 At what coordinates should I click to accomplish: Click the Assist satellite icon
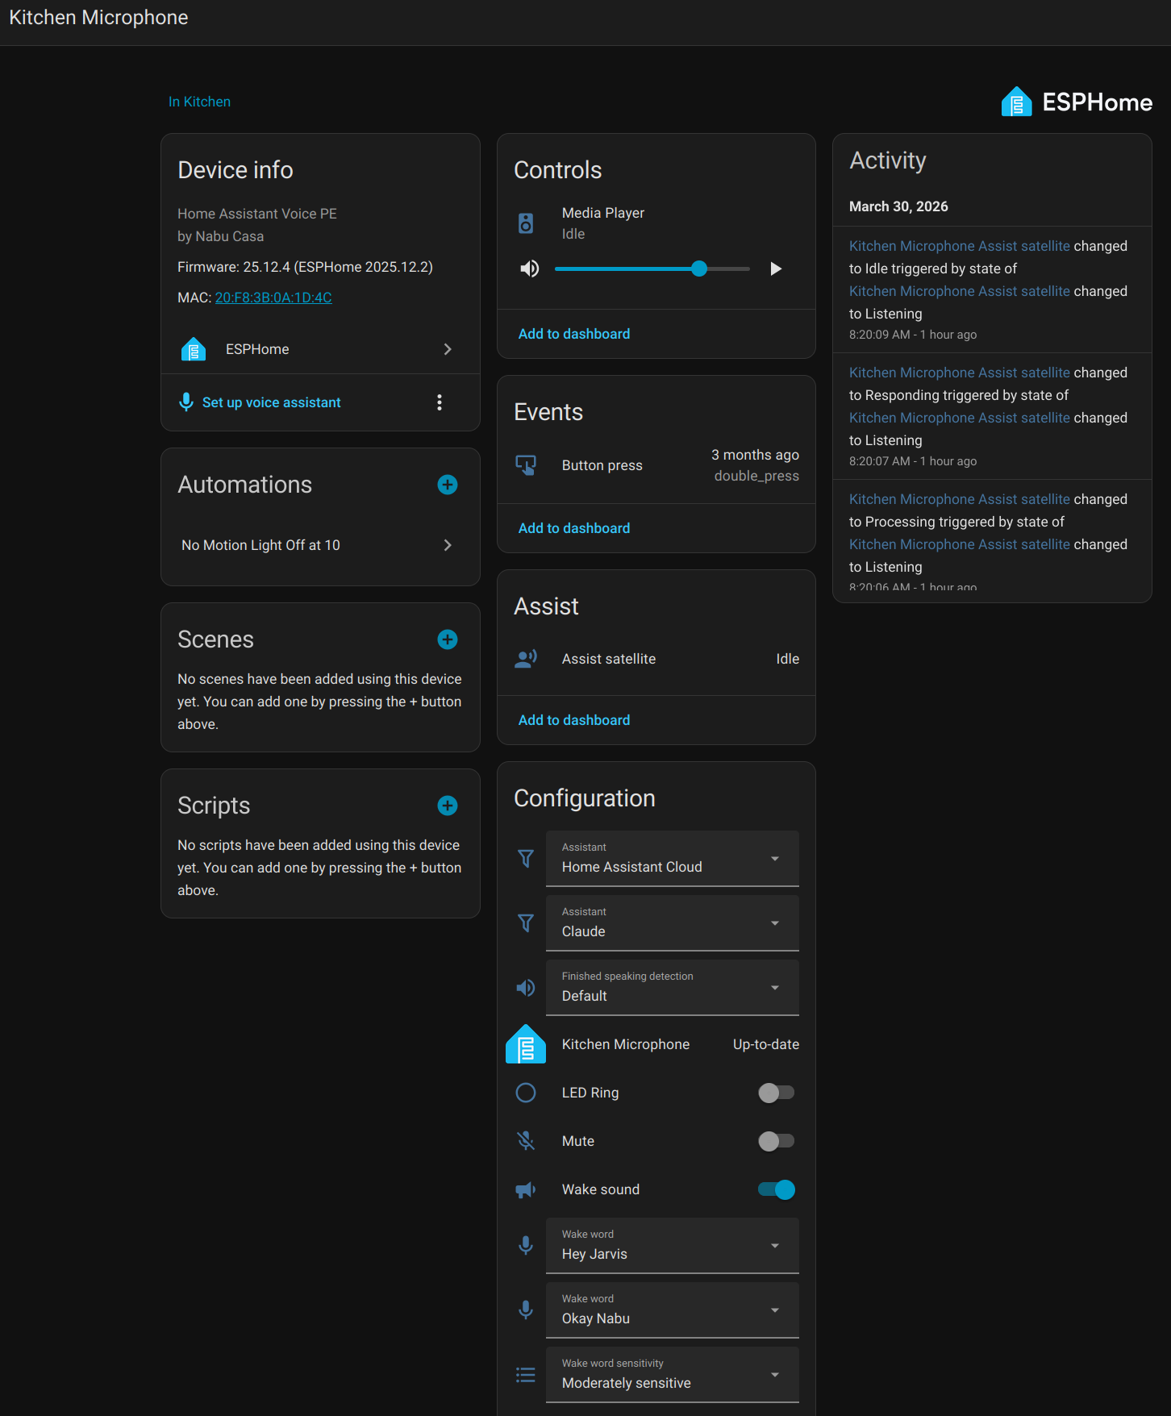click(526, 659)
